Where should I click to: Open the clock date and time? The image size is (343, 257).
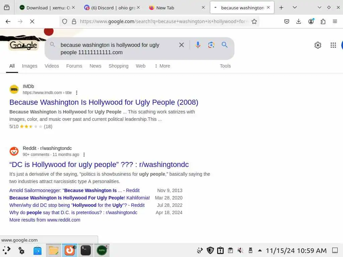[296, 250]
